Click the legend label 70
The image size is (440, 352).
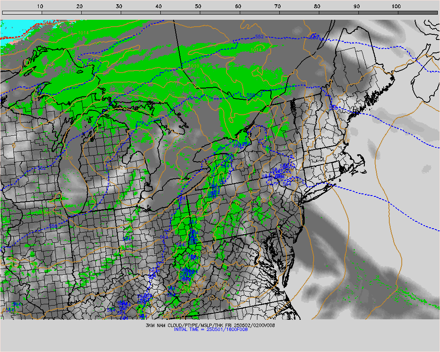(278, 6)
